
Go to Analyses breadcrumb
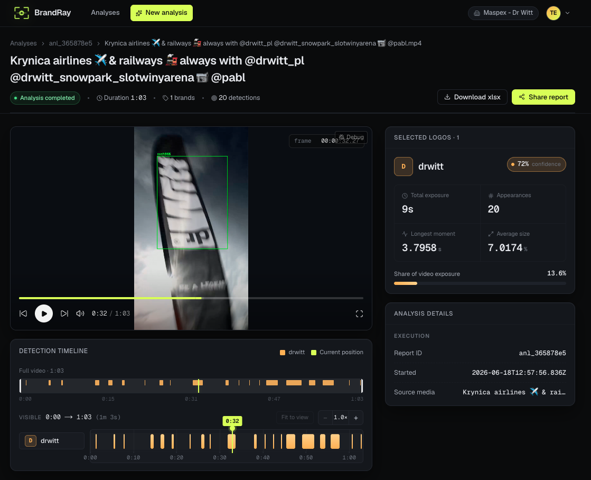point(23,43)
